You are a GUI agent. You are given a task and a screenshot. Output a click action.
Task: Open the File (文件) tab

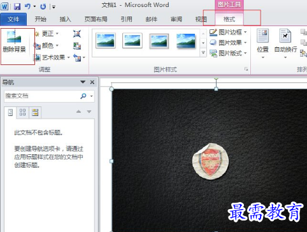(13, 19)
